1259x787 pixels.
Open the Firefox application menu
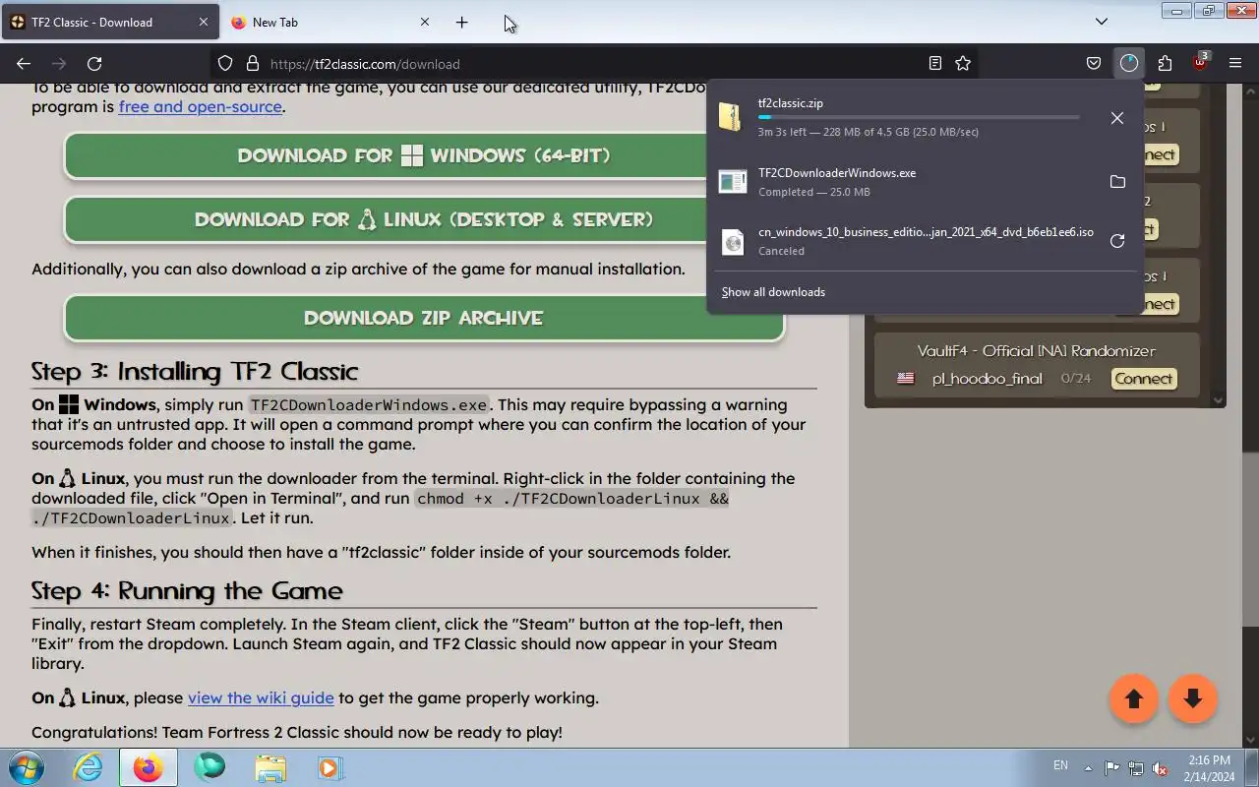coord(1235,64)
